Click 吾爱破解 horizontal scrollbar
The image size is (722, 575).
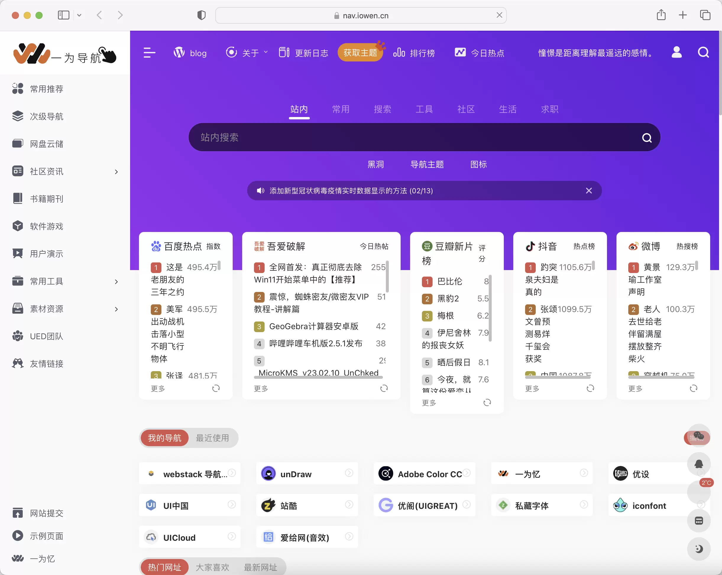[318, 377]
